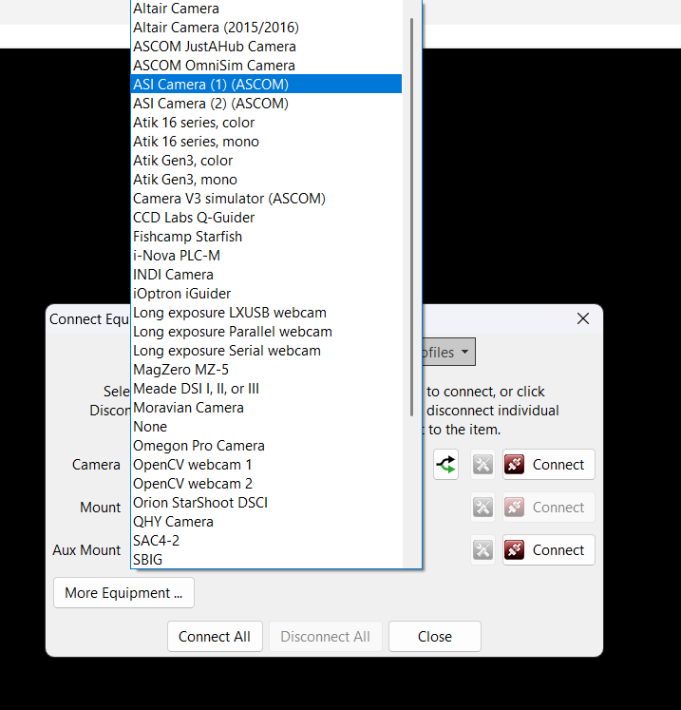Image resolution: width=681 pixels, height=710 pixels.
Task: Select ASCOM JustAHub Camera
Action: 266,47
